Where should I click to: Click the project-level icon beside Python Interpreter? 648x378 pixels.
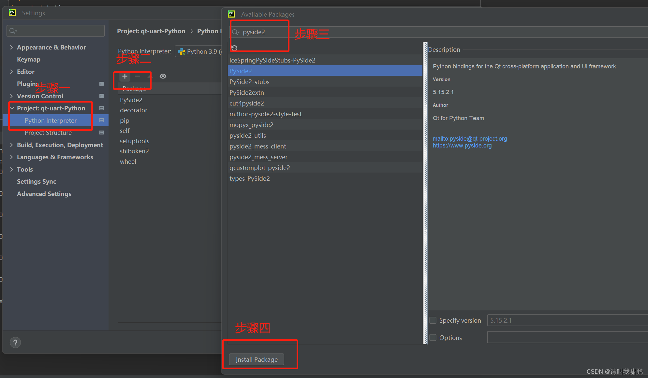pyautogui.click(x=102, y=120)
